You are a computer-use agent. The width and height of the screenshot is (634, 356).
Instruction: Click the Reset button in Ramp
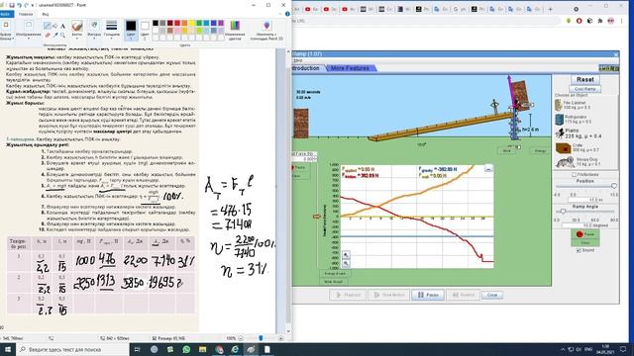[x=584, y=79]
